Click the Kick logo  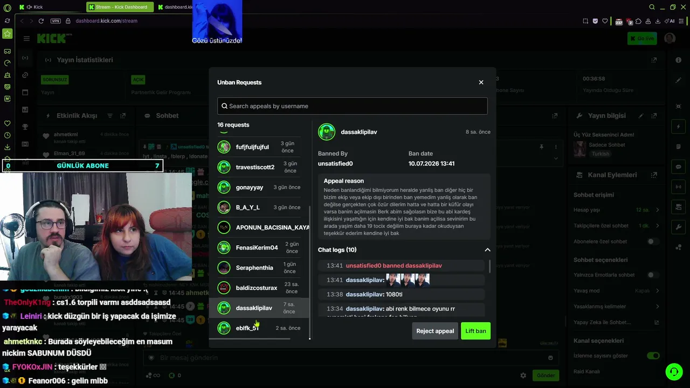pyautogui.click(x=53, y=38)
